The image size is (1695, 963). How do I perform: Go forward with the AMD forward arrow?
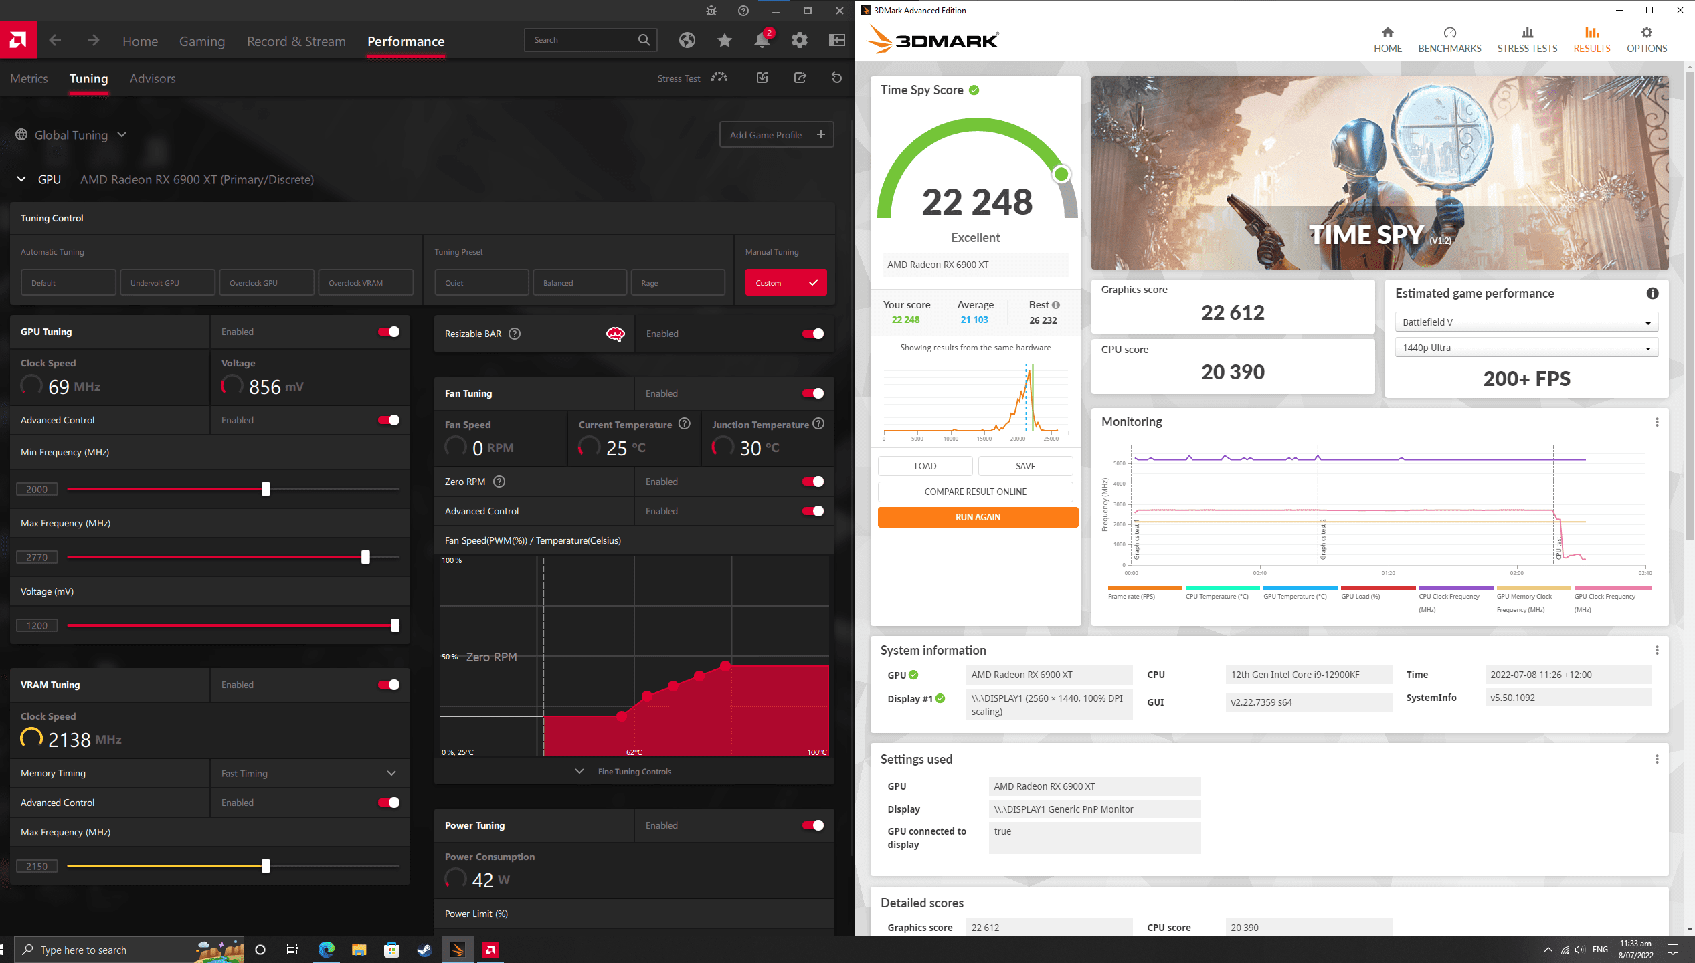click(93, 41)
